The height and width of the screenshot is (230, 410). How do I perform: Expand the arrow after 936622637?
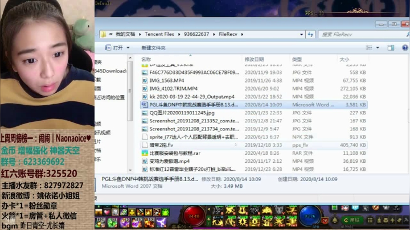pos(214,34)
